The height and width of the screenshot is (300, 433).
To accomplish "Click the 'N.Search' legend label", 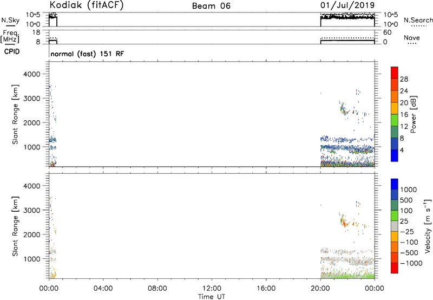I will pos(418,20).
